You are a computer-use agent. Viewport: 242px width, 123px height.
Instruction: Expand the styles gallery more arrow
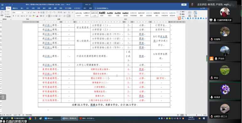click(177, 16)
